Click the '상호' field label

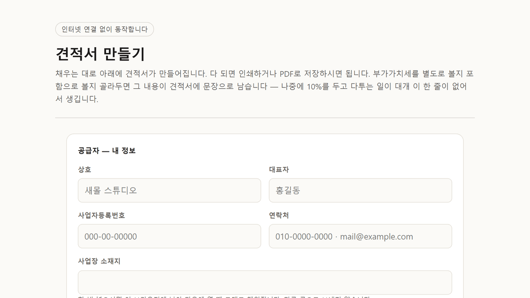pyautogui.click(x=85, y=170)
